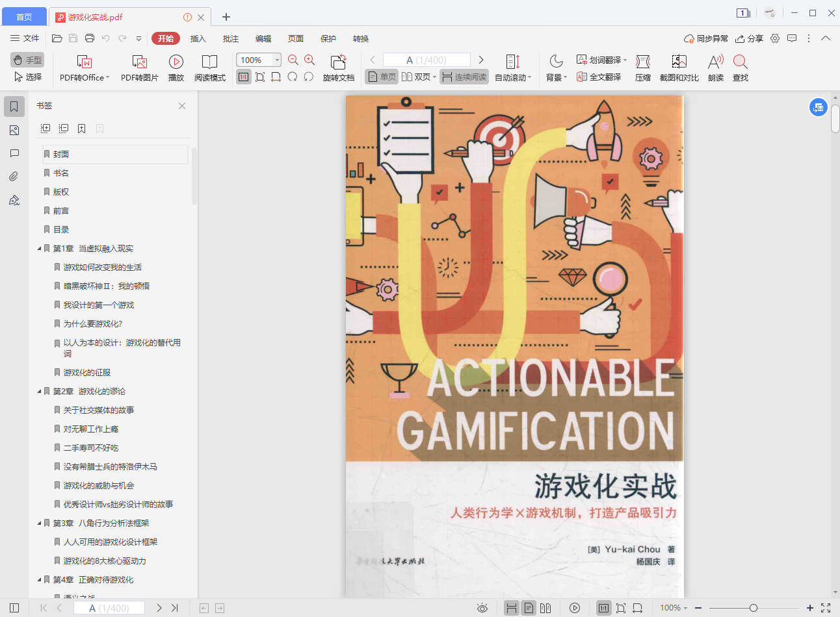Rotate the document with 旋转文档

[x=338, y=68]
